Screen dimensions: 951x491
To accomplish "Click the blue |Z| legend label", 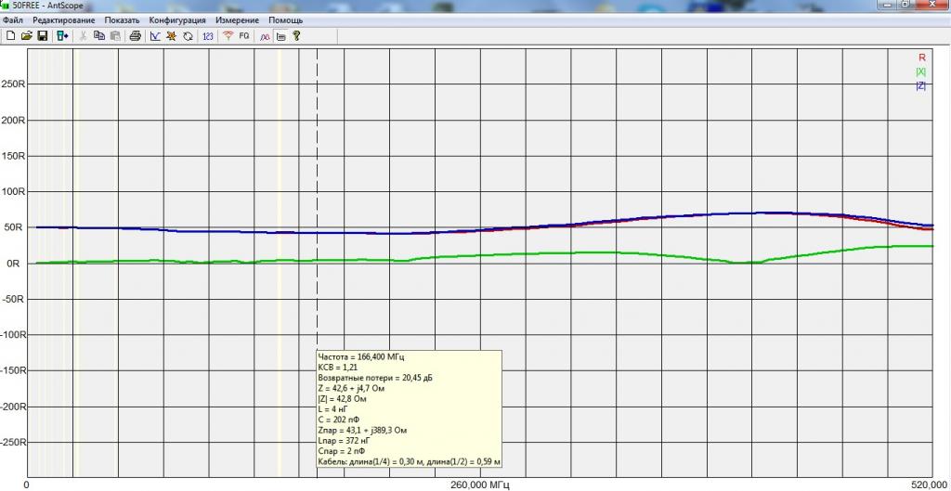I will click(x=920, y=85).
